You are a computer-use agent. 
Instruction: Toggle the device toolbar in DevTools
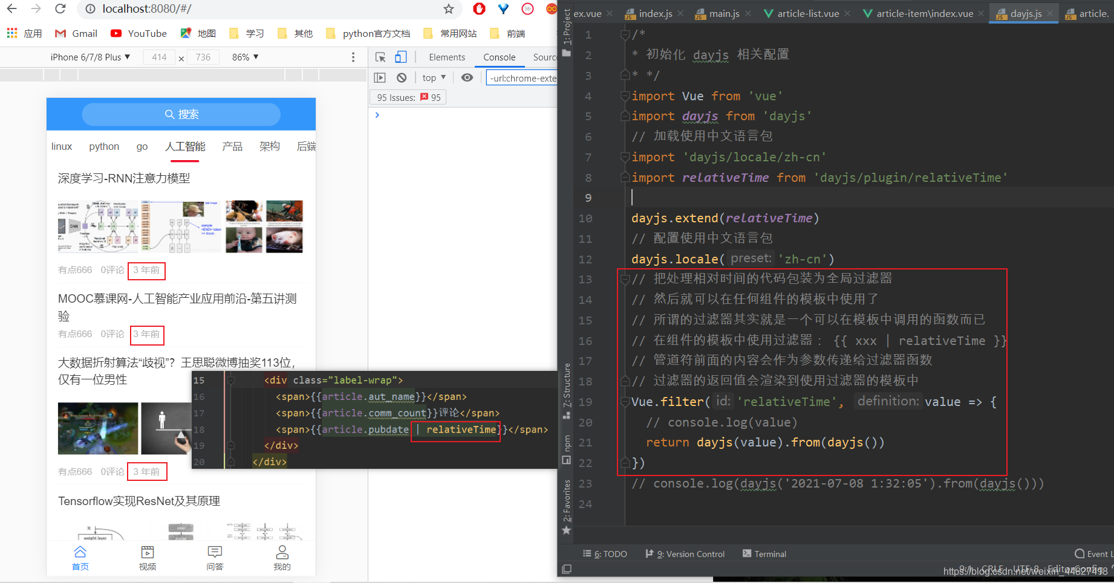tap(400, 57)
